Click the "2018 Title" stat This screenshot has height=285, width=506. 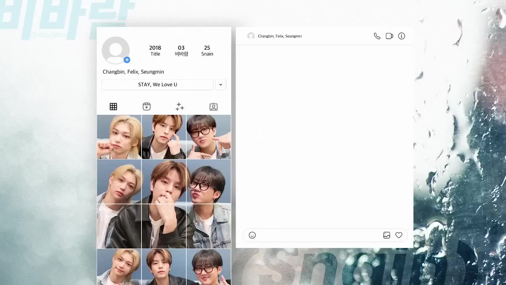155,51
